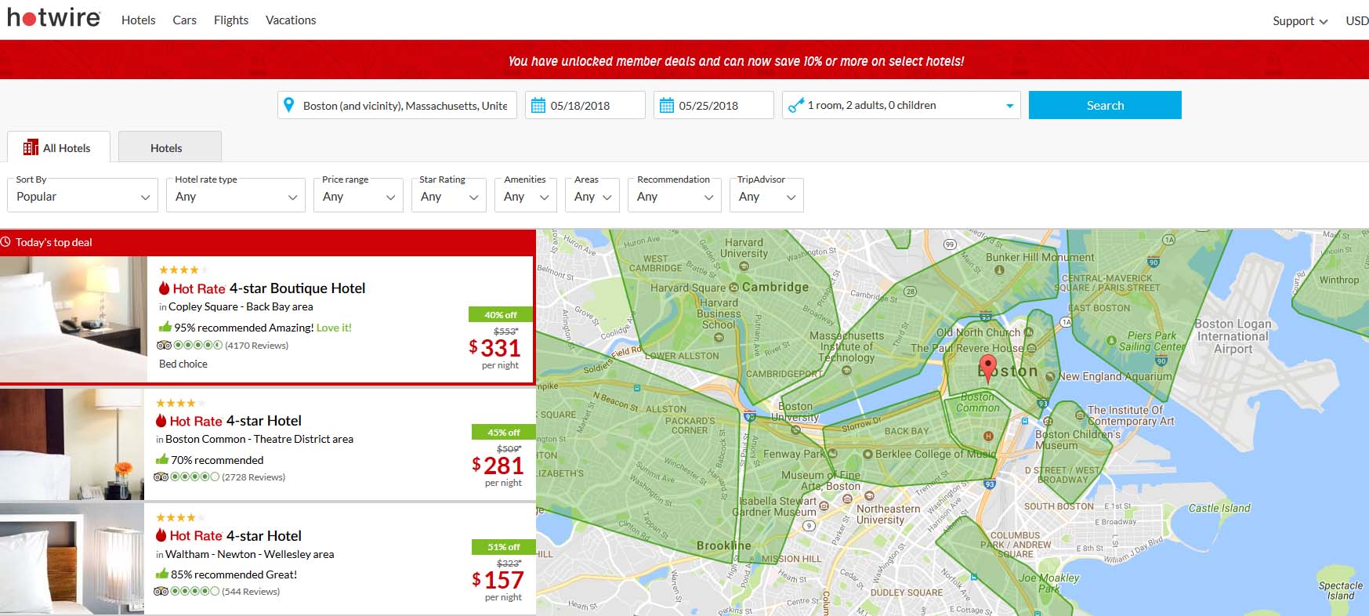Click the 51% off badge
Screen dimensions: 1369x616
click(x=503, y=546)
